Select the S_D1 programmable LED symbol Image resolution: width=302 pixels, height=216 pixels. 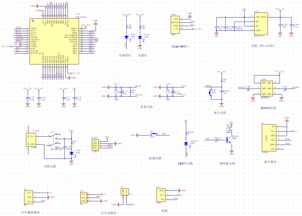pyautogui.click(x=127, y=37)
